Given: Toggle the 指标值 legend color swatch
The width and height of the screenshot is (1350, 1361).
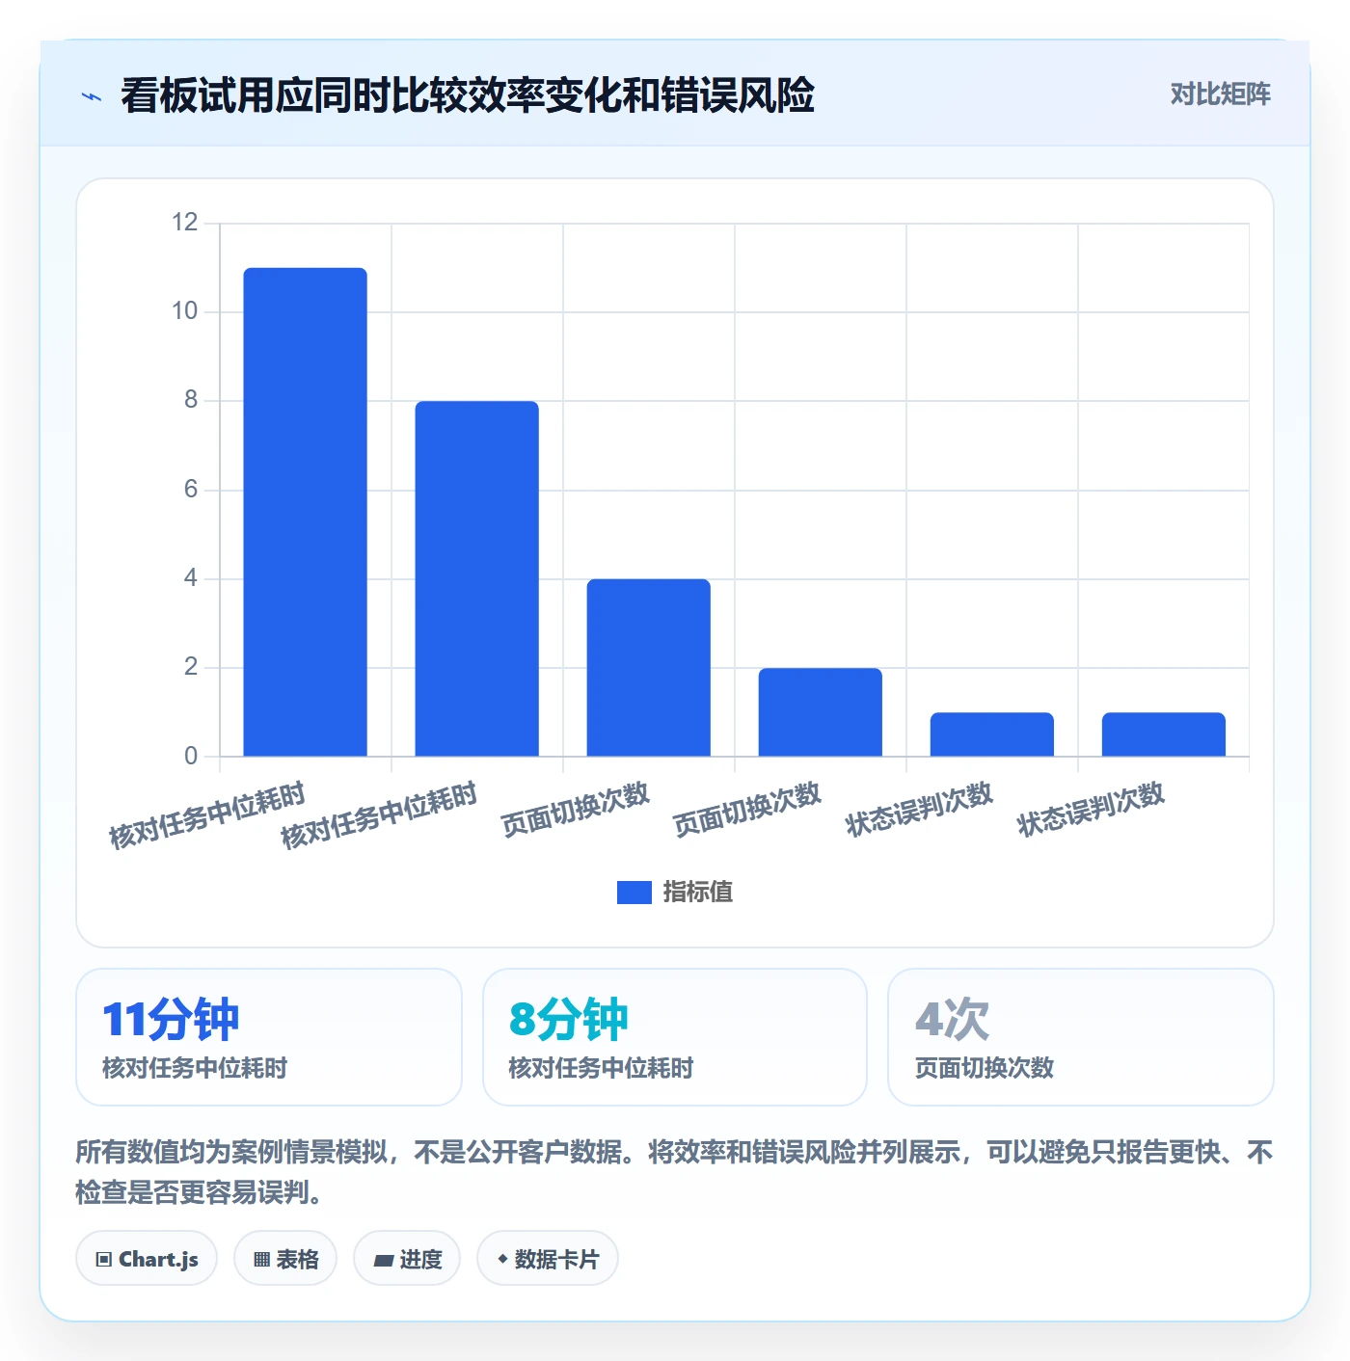Looking at the screenshot, I should click(634, 893).
